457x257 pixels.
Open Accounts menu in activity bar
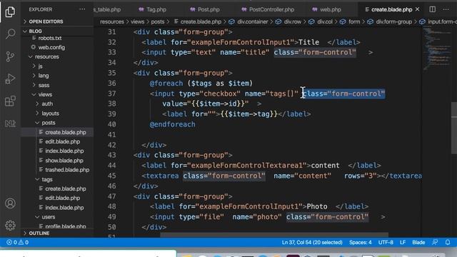tap(10, 203)
